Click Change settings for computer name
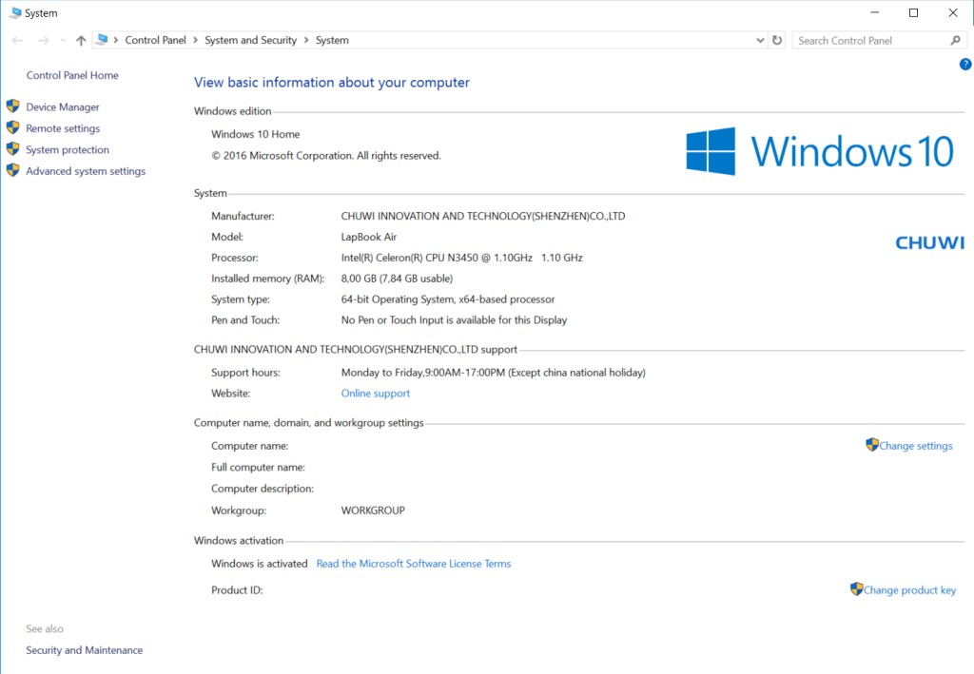The image size is (974, 674). coord(916,446)
